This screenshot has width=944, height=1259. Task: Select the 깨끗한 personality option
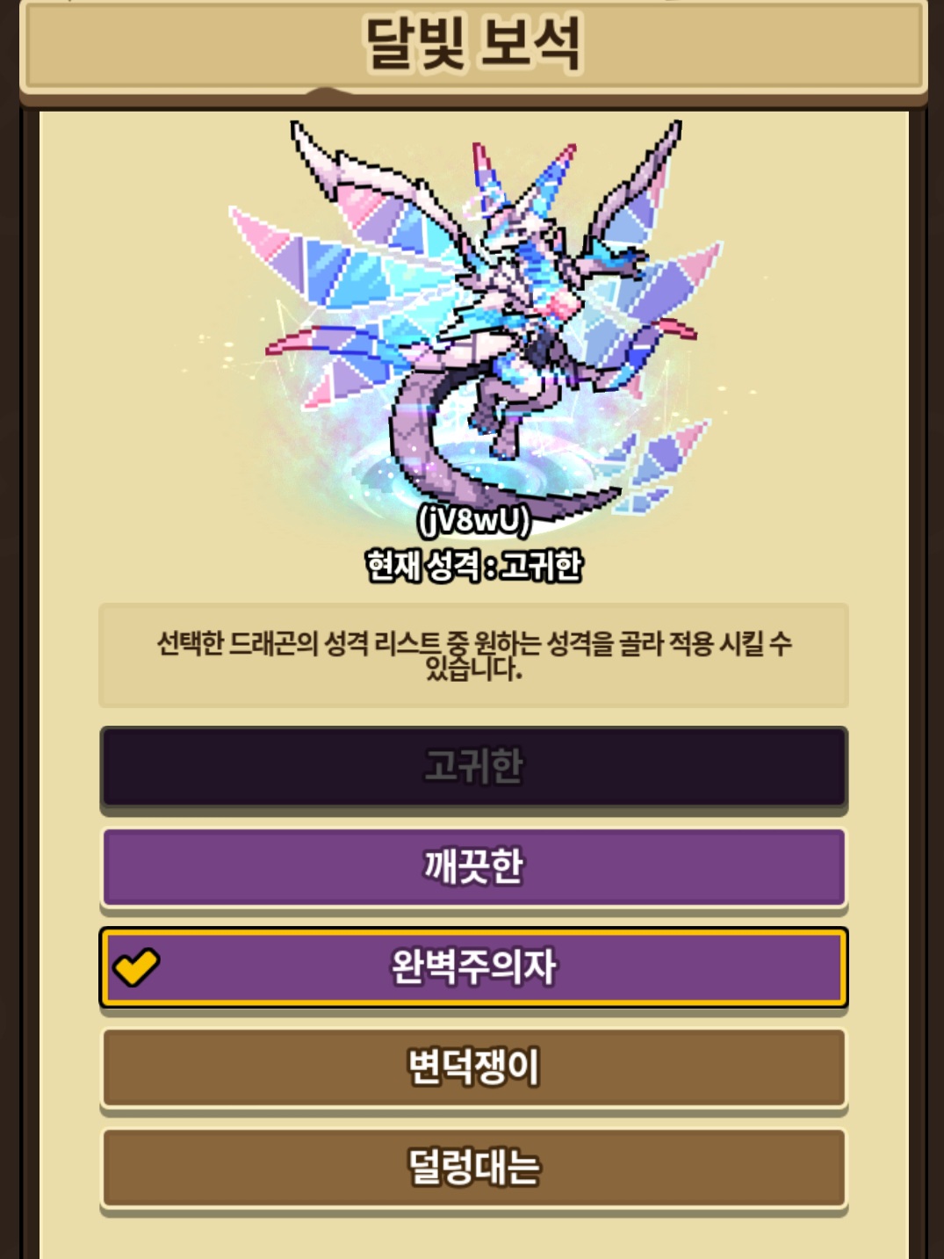(x=473, y=867)
